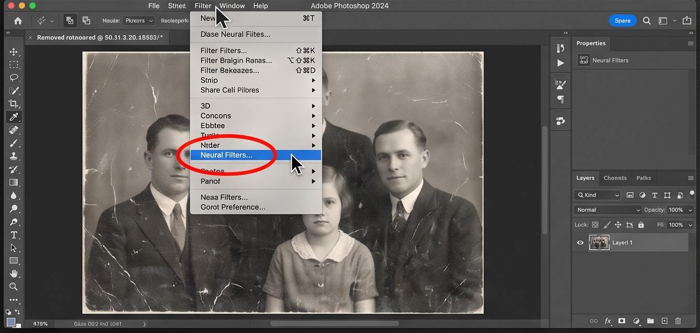700x333 pixels.
Task: Open the Paragraph panel icon
Action: (560, 99)
